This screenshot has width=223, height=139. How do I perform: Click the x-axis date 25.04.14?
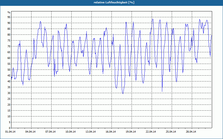tap(171, 132)
